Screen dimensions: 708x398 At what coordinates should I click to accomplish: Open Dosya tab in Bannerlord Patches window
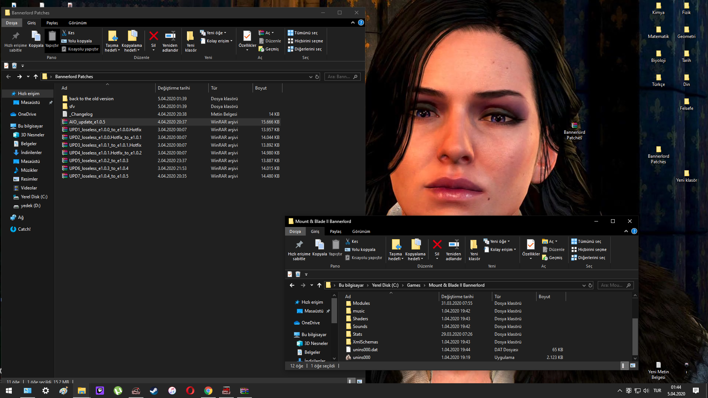tap(11, 23)
